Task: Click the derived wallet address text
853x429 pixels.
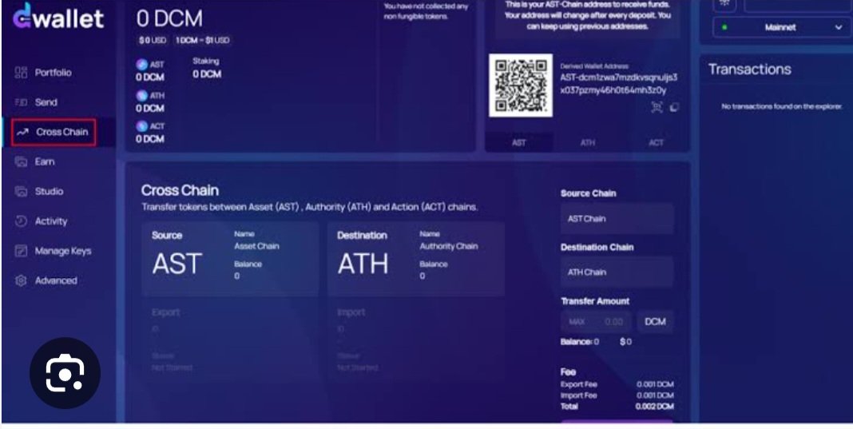Action: (618, 84)
